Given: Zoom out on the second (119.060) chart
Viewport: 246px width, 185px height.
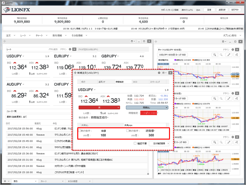Looking at the screenshot, I should [221, 98].
